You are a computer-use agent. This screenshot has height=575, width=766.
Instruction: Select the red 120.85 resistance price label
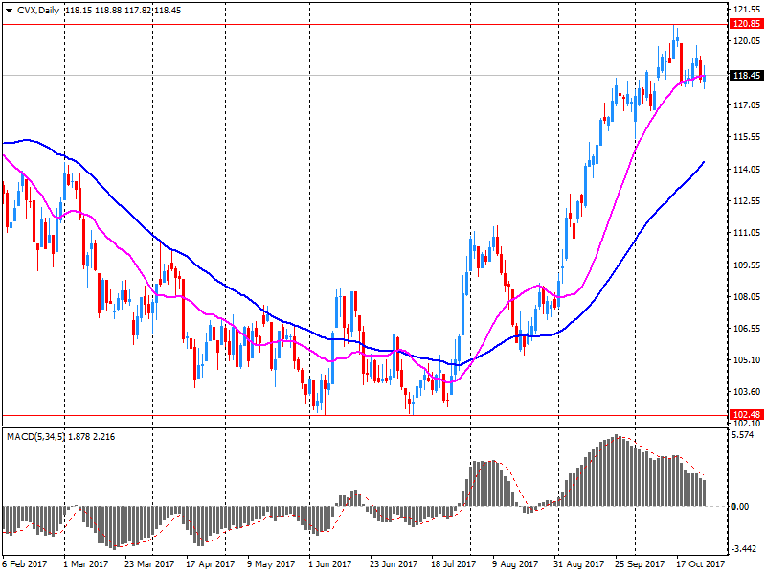[x=747, y=24]
